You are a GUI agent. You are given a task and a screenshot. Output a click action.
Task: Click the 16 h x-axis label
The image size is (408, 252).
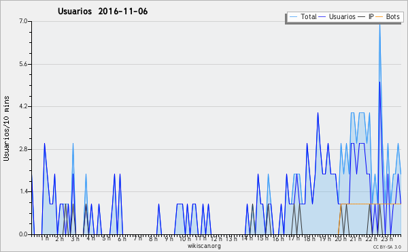278,238
